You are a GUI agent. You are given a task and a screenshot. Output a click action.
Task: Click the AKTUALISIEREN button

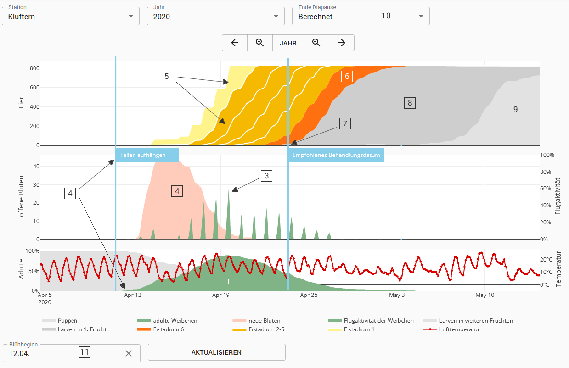click(216, 352)
